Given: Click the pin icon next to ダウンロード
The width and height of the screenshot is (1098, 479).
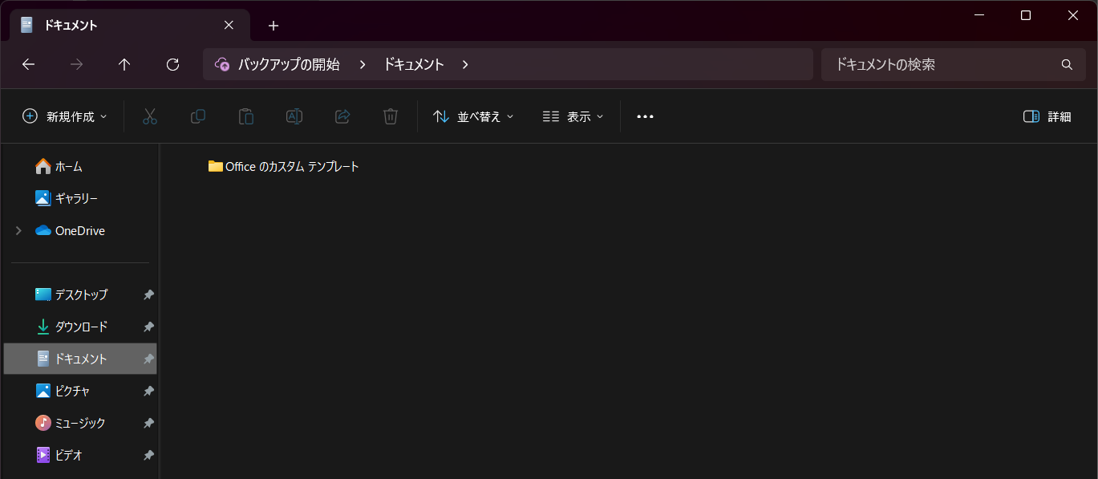Looking at the screenshot, I should coord(148,327).
